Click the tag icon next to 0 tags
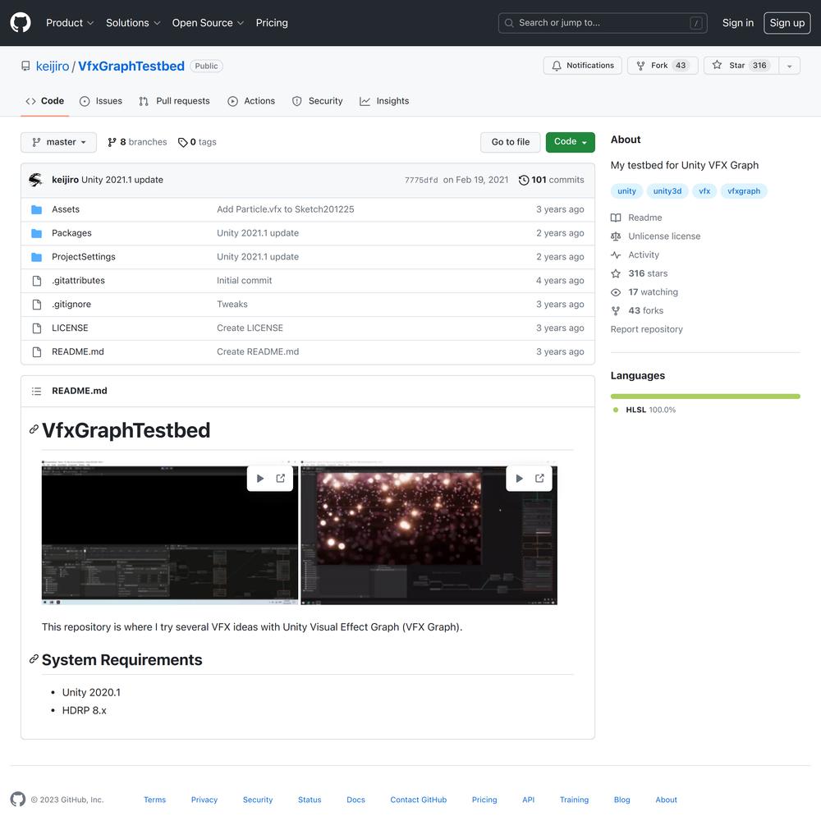The width and height of the screenshot is (821, 821). point(183,142)
